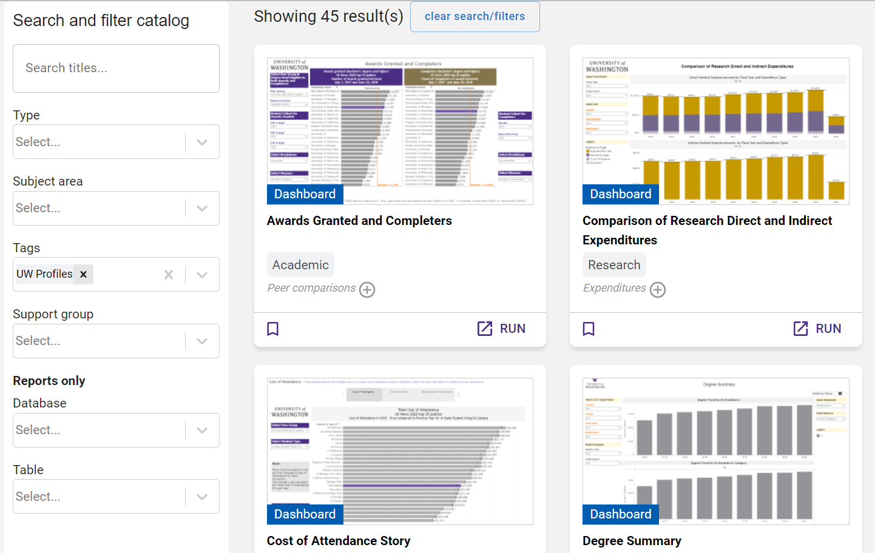875x553 pixels.
Task: Open the Subject area dropdown
Action: (x=116, y=208)
